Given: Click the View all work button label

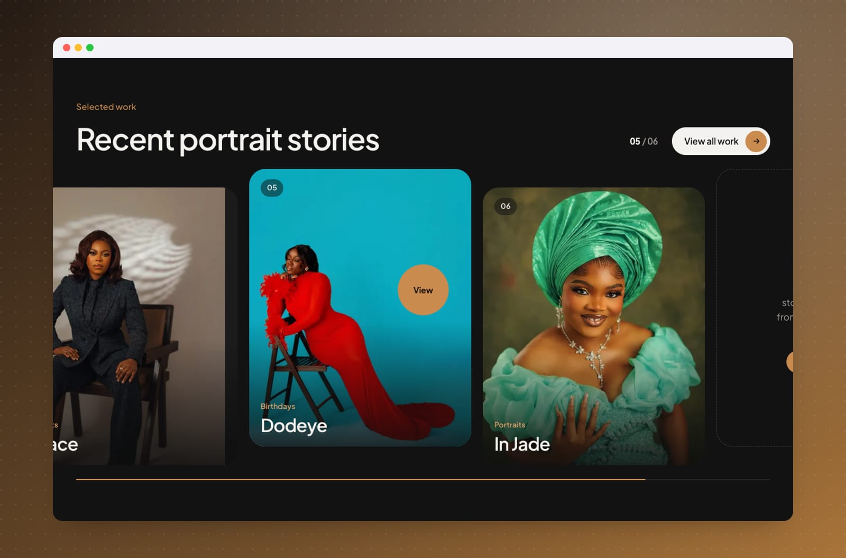Looking at the screenshot, I should (x=711, y=141).
